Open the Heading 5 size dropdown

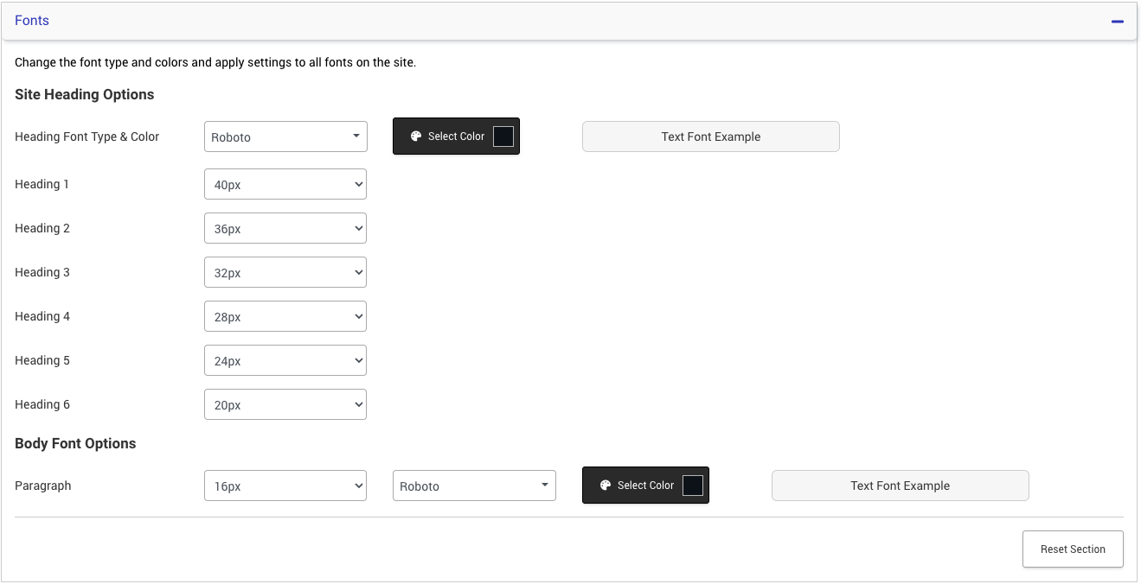(285, 360)
